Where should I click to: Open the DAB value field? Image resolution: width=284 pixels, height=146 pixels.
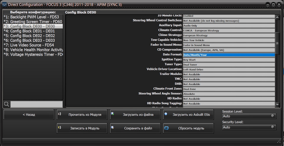(x=229, y=84)
